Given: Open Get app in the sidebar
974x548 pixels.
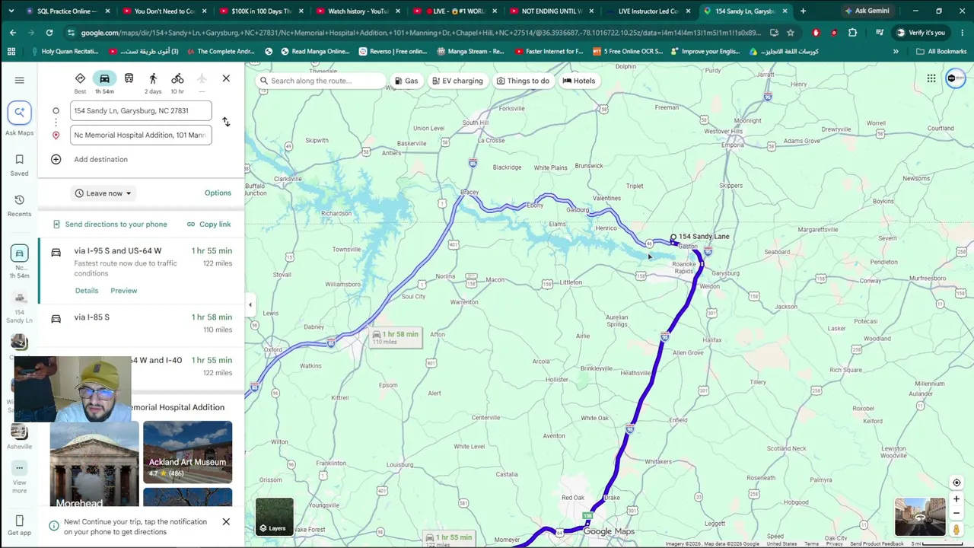Looking at the screenshot, I should (x=20, y=525).
